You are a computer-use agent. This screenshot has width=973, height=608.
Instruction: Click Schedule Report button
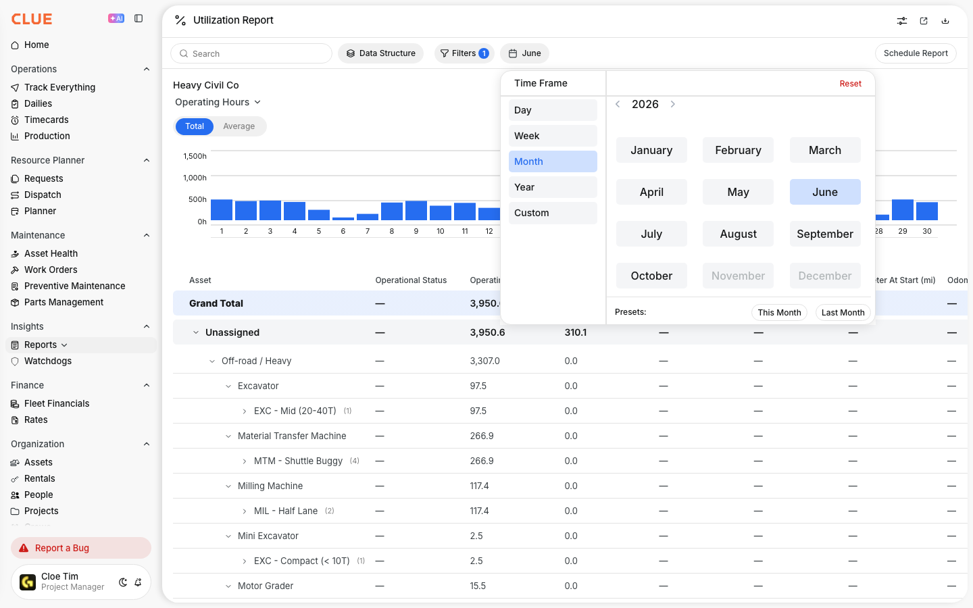tap(916, 53)
